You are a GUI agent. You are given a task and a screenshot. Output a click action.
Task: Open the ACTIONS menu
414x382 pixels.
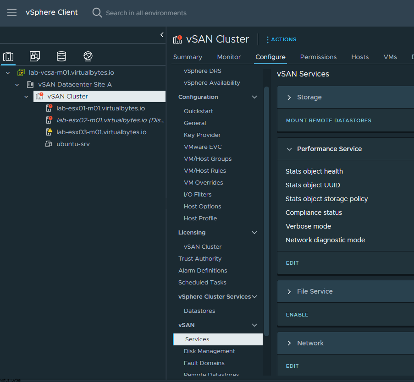tap(282, 39)
